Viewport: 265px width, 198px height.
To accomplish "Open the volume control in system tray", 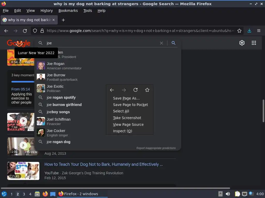I will tap(228, 194).
